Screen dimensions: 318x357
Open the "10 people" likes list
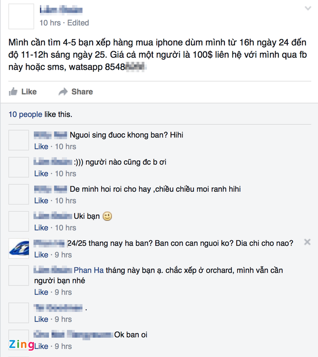click(x=25, y=115)
